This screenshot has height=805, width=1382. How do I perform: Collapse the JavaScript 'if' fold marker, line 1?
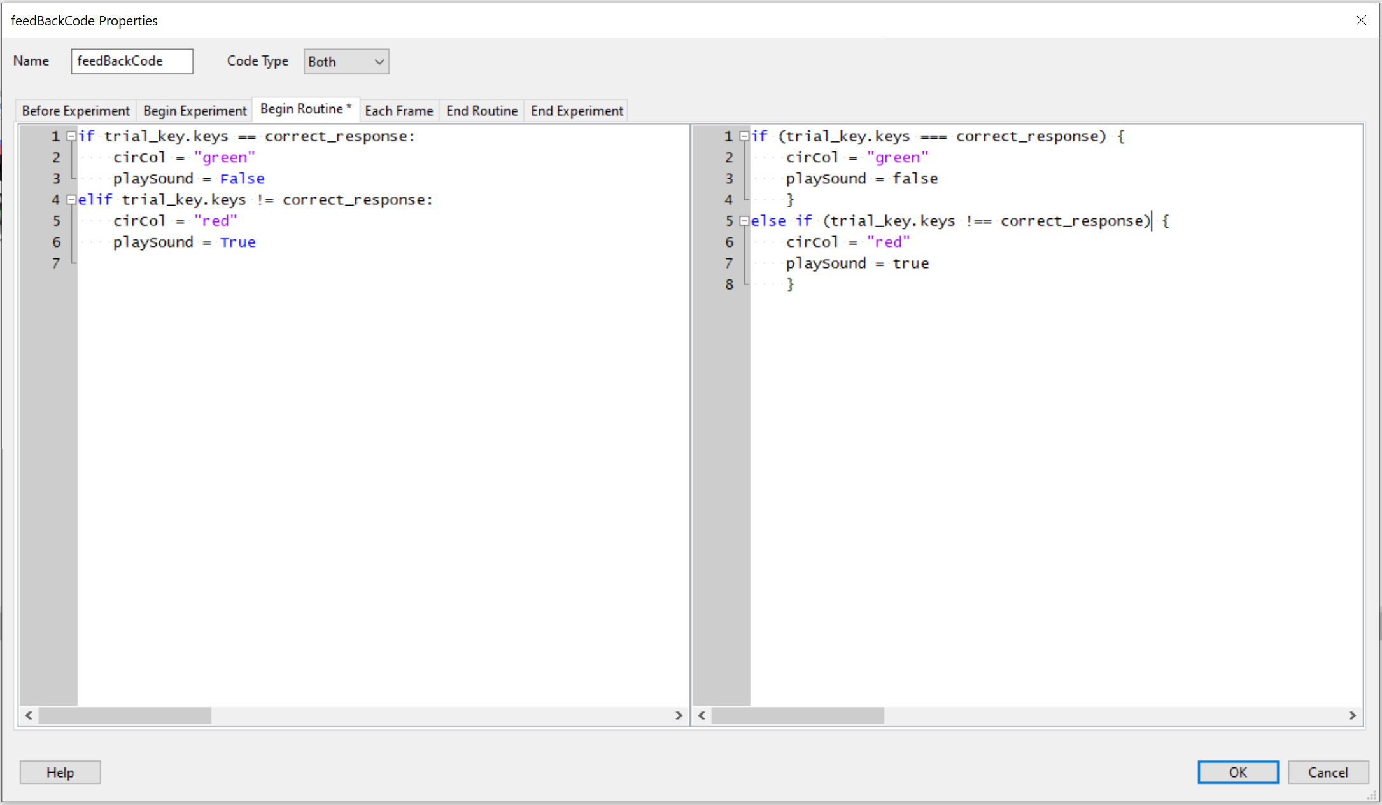pyautogui.click(x=744, y=136)
